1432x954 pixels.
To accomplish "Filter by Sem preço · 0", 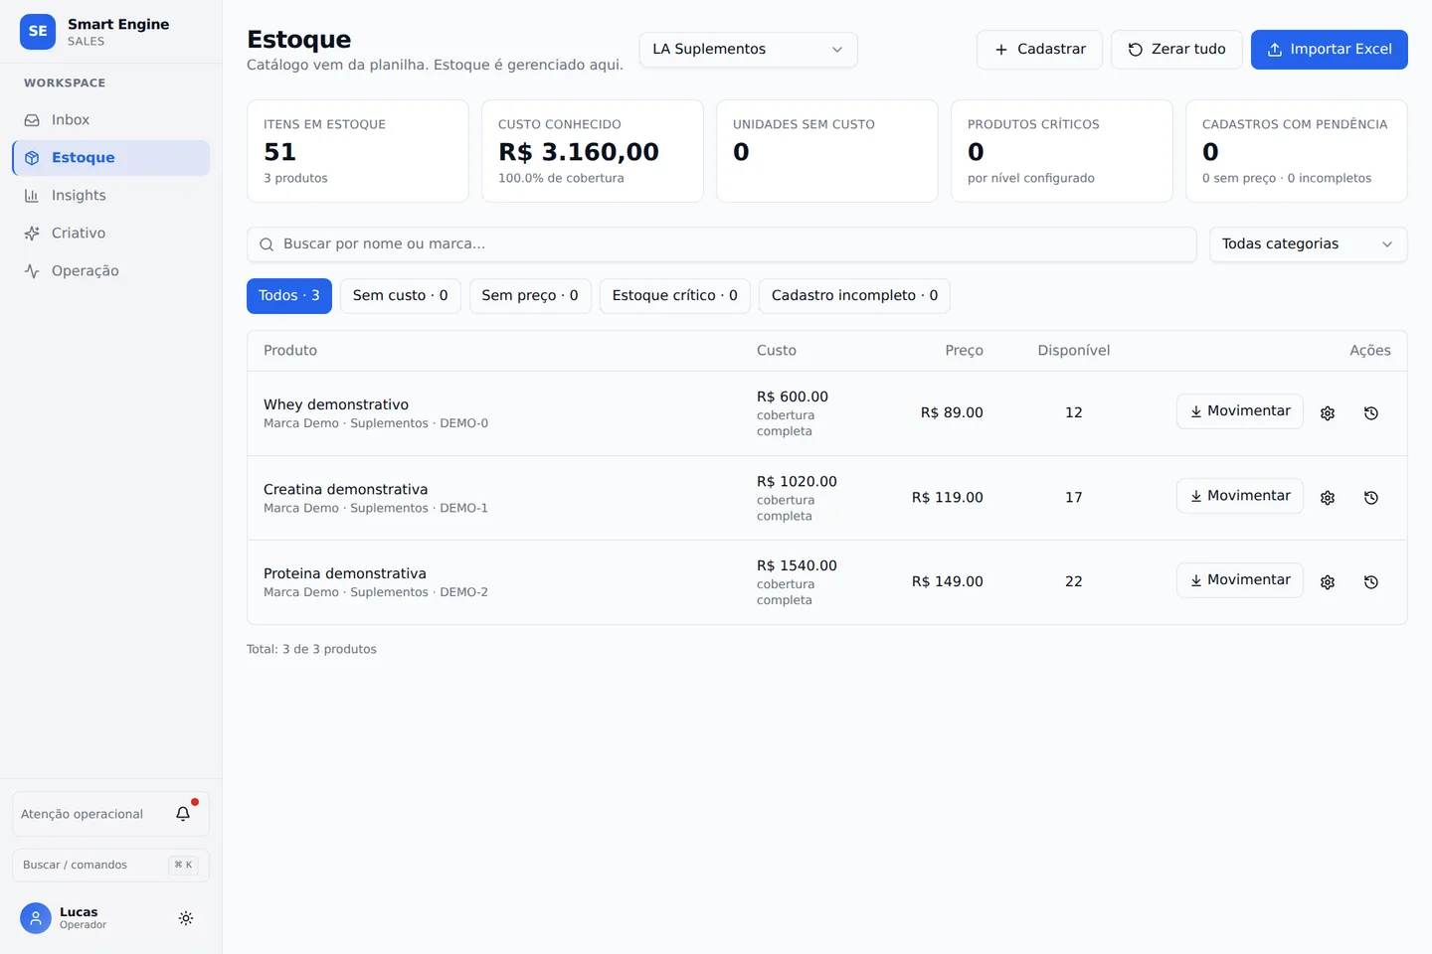I will [530, 296].
